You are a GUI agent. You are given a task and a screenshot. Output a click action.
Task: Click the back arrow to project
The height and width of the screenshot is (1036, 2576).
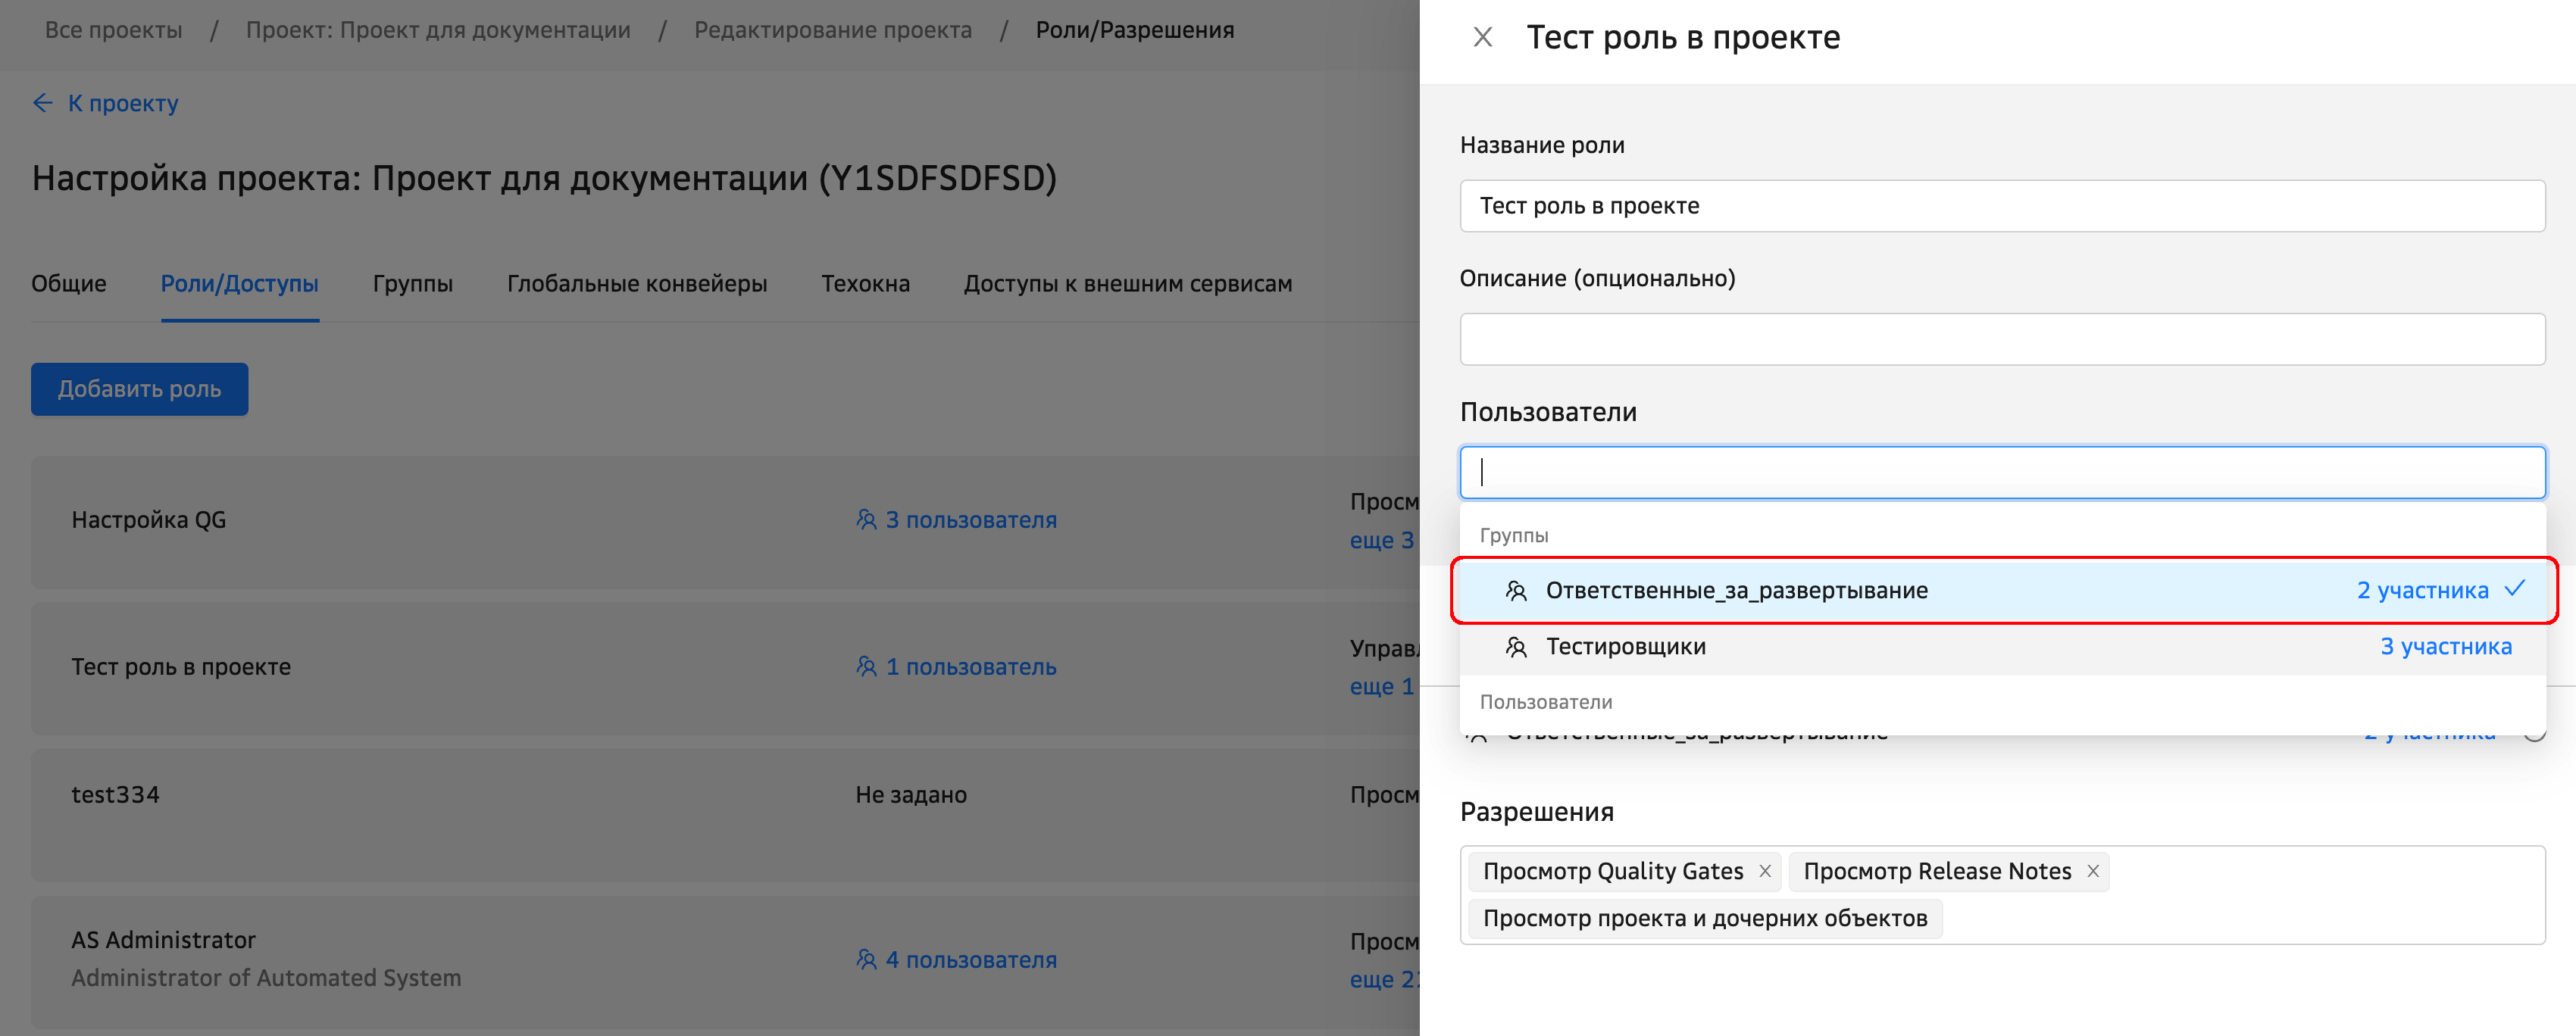tap(42, 103)
